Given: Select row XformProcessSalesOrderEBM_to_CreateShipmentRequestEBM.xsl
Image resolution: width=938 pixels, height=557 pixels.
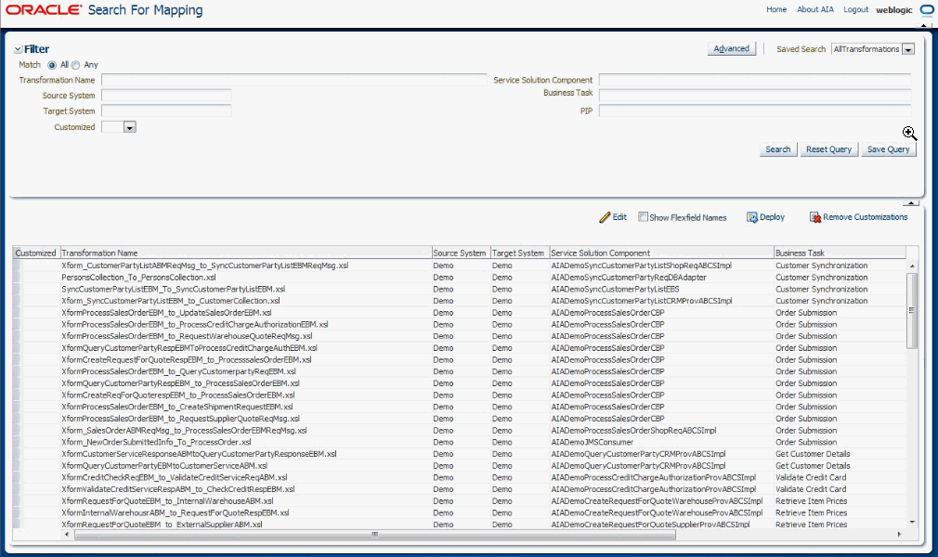Looking at the screenshot, I should click(x=460, y=407).
